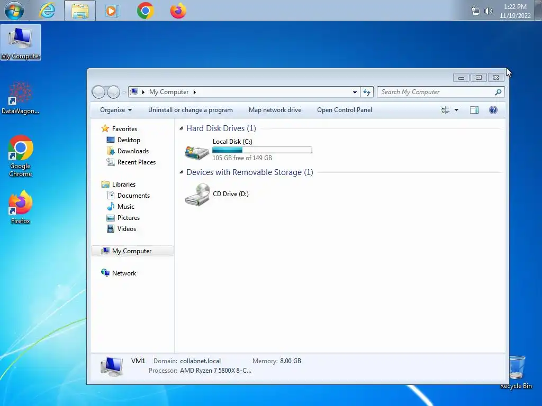Select the Recycle Bin icon
Screen dimensions: 542x406
pos(517,372)
